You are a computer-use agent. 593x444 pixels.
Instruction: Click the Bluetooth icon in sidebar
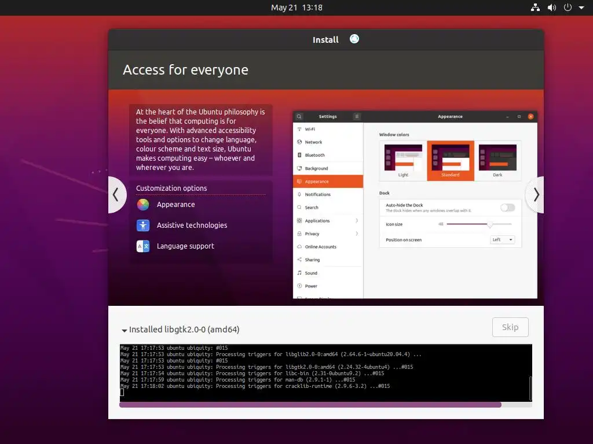(299, 155)
